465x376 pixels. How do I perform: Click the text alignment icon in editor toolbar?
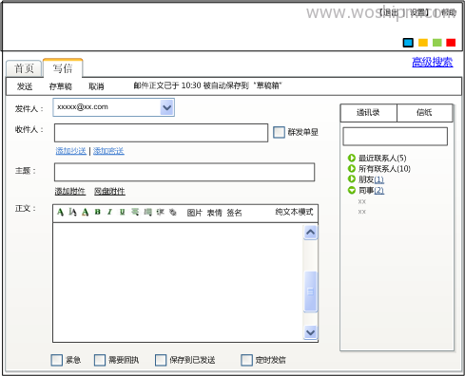pyautogui.click(x=135, y=212)
